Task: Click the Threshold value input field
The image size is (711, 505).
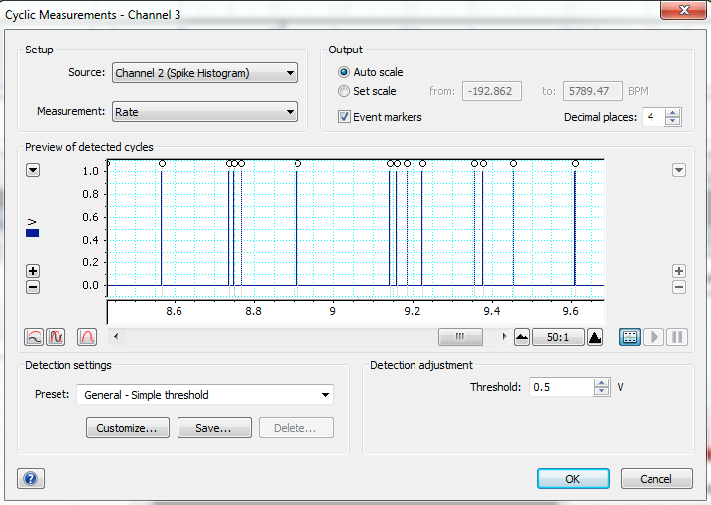Action: (562, 388)
